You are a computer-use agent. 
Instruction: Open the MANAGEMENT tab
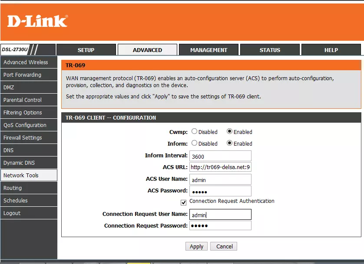click(x=208, y=50)
